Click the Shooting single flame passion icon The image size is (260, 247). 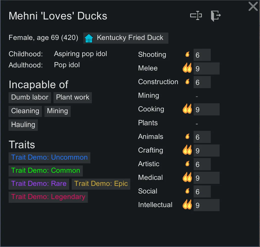tap(187, 54)
